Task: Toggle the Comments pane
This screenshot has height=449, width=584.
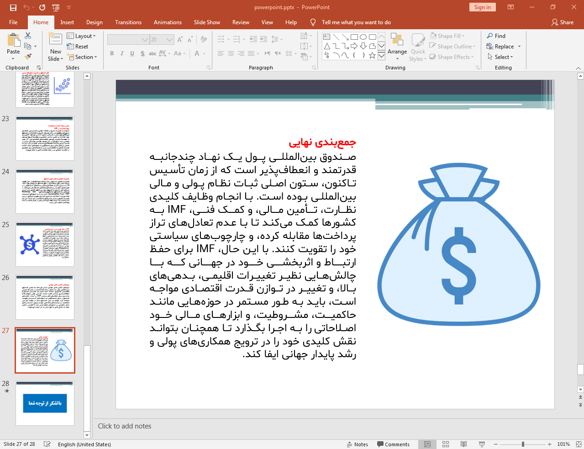Action: (393, 444)
